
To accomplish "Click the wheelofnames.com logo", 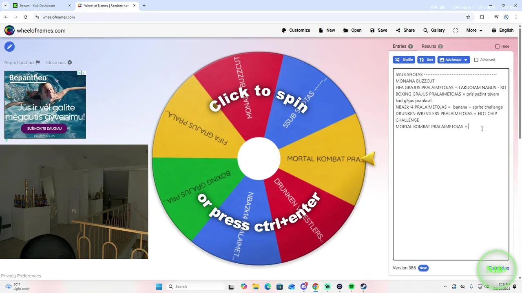I will coord(35,31).
